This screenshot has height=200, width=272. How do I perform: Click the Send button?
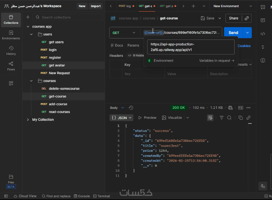tap(233, 33)
